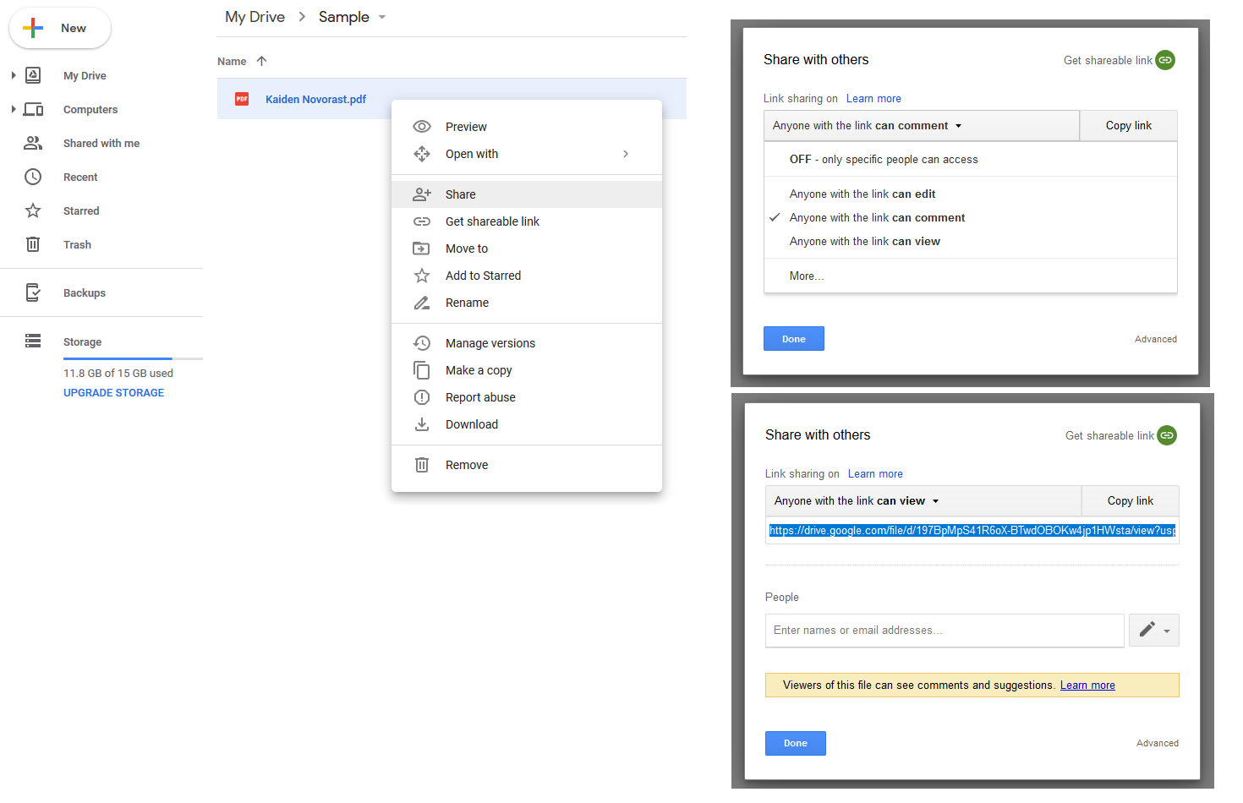Open the Sample folder breadcrumb dropdown

pyautogui.click(x=382, y=18)
